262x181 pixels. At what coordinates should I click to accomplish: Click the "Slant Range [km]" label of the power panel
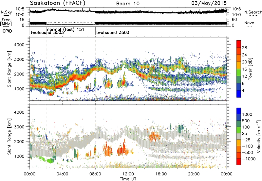click(9, 69)
